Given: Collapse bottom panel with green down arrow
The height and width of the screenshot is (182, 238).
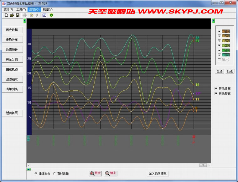Looking at the screenshot, I should coord(28,169).
